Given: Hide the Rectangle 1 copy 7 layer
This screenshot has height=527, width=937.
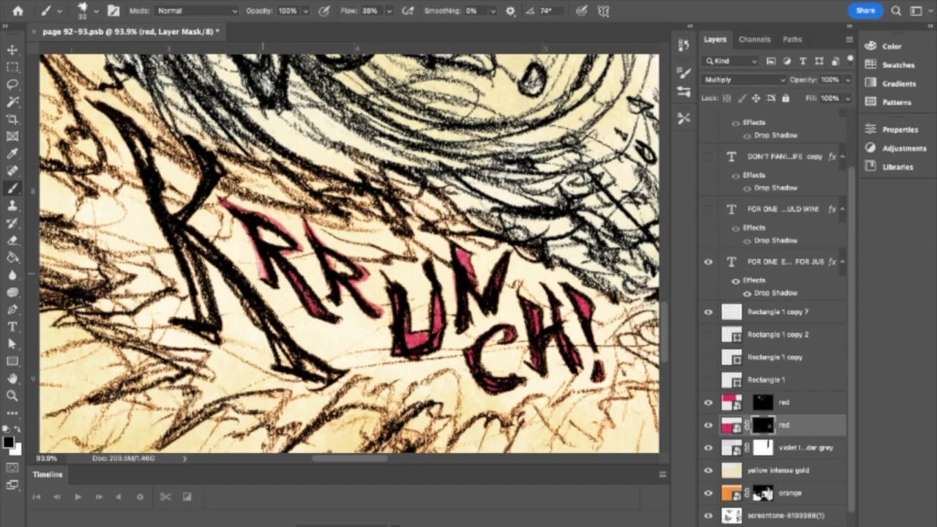Looking at the screenshot, I should point(708,312).
